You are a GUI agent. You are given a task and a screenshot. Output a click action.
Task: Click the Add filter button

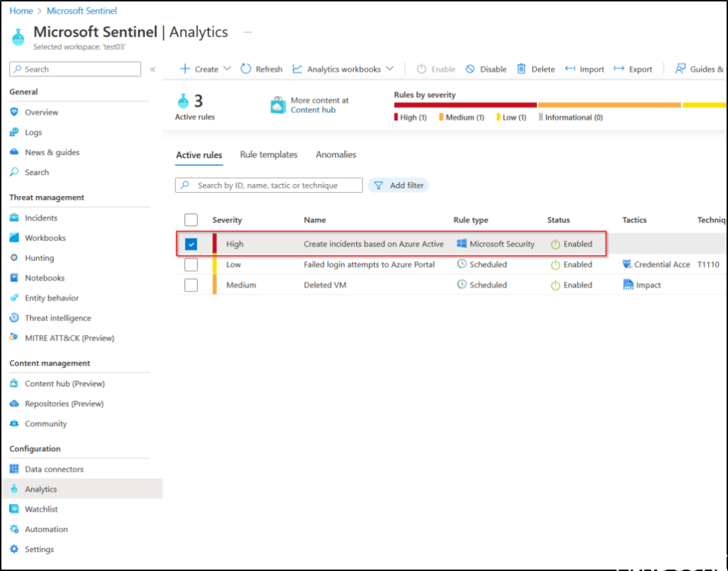coord(399,186)
